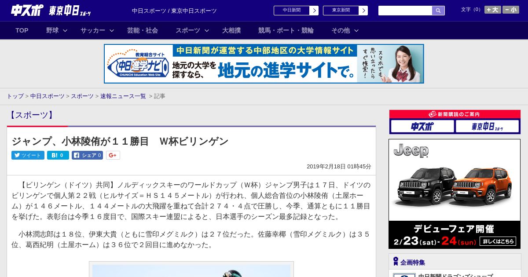
Task: Click the Hatena bookmark B! button
Action: pyautogui.click(x=58, y=155)
